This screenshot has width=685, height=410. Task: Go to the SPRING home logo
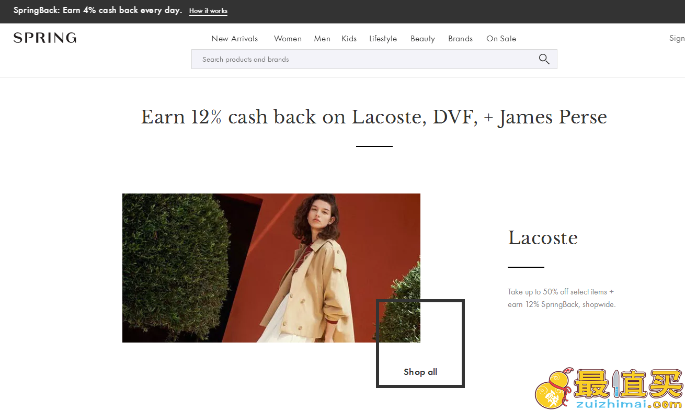tap(45, 38)
